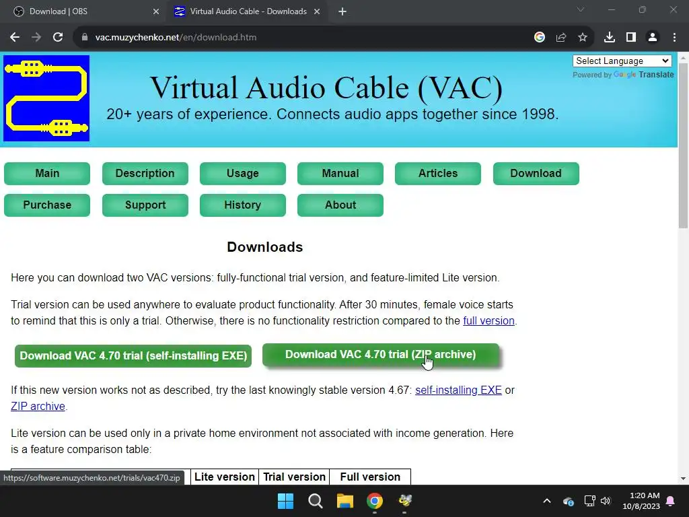This screenshot has width=689, height=517.
Task: Click the browser forward arrow
Action: point(36,38)
